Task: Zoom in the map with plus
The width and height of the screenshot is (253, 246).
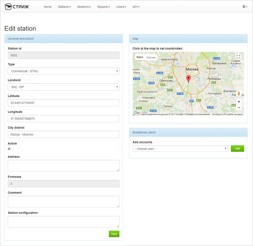Action: 239,102
